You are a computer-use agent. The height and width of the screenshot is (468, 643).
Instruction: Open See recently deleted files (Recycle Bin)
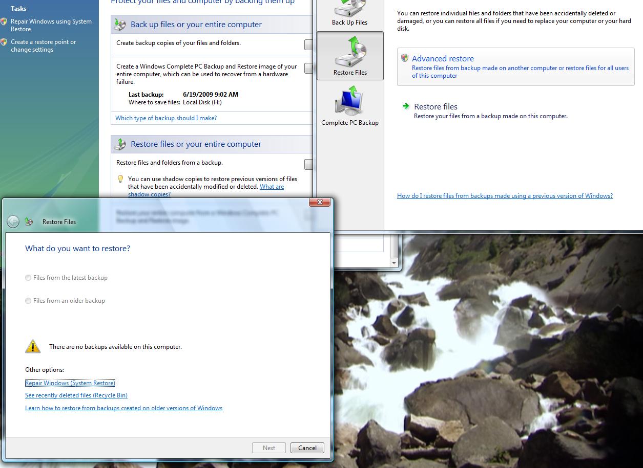click(x=76, y=395)
